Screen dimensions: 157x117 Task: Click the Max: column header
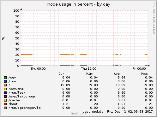145,74
